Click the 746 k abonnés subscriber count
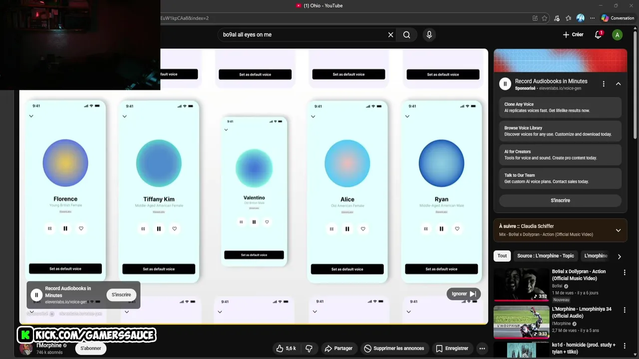This screenshot has width=639, height=359. pos(49,353)
